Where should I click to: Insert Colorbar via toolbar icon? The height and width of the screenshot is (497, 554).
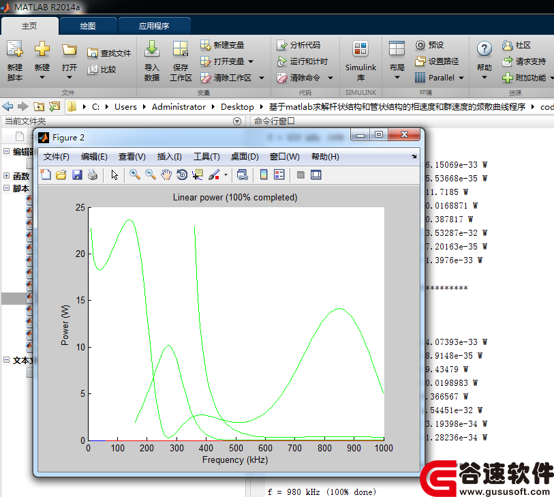264,175
